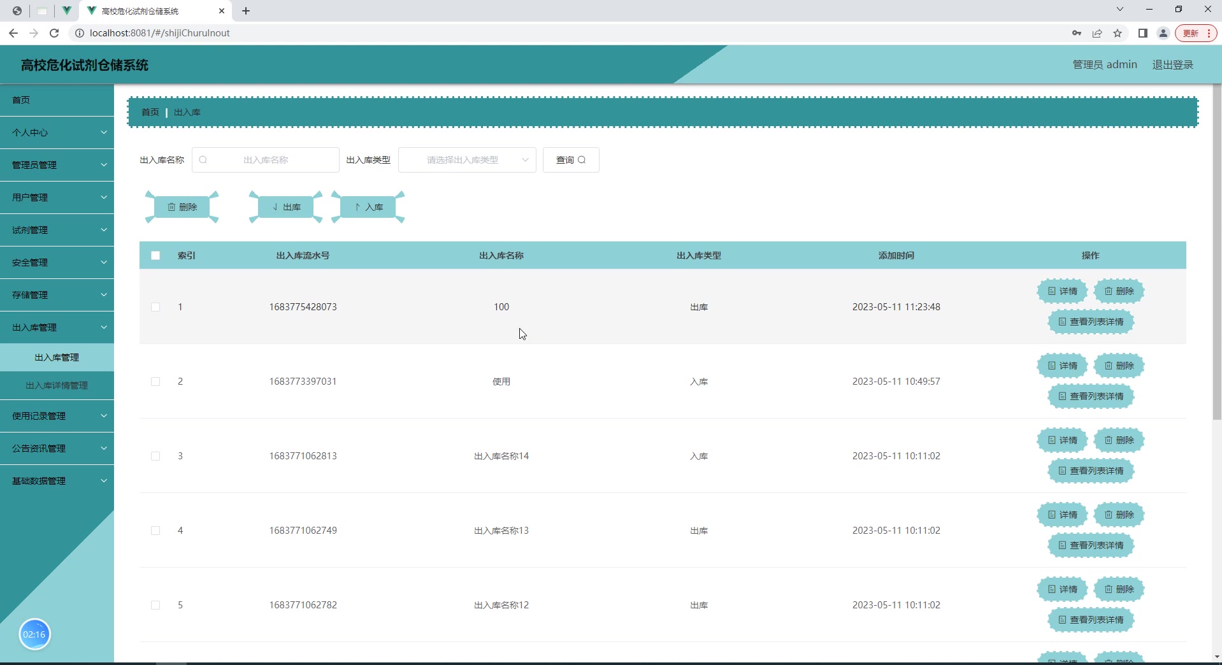
Task: Click 详情 for 出入库名称13 row
Action: tap(1062, 515)
